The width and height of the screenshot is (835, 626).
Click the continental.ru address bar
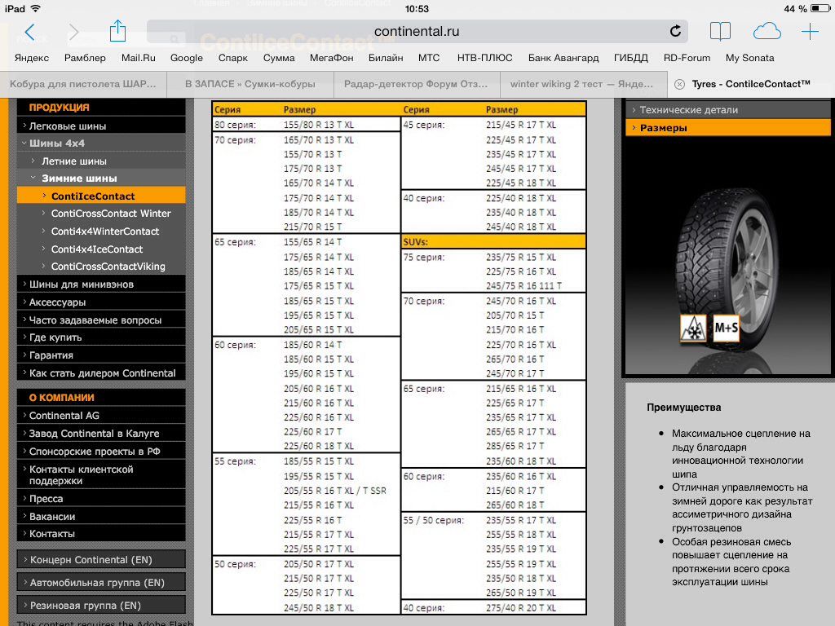416,32
